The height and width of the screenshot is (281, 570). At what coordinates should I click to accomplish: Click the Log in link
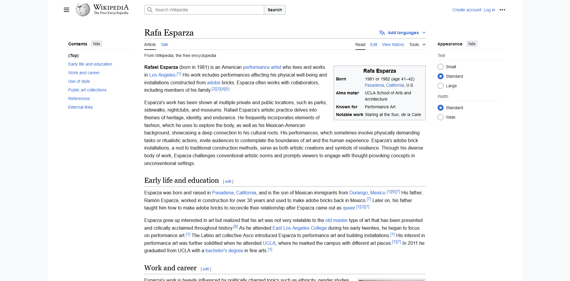tap(489, 10)
